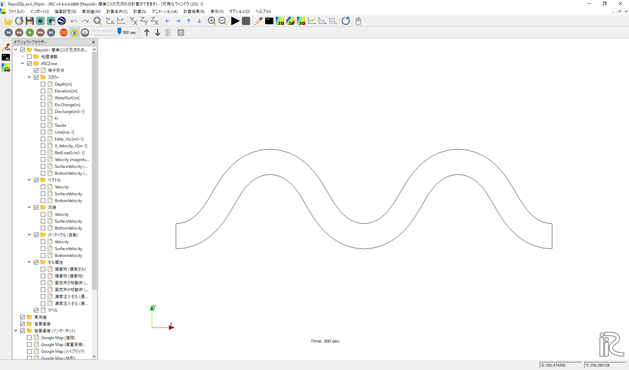629x370 pixels.
Task: Click the snapshot camera icon
Action: [x=40, y=21]
